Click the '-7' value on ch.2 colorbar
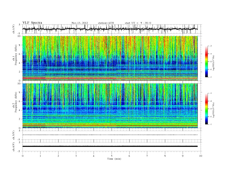 click(x=211, y=124)
